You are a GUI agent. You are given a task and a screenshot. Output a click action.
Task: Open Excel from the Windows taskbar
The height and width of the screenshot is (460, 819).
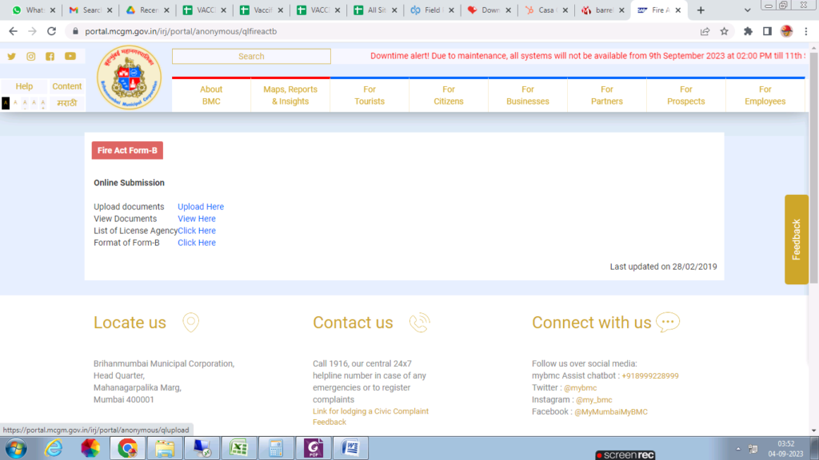[238, 448]
